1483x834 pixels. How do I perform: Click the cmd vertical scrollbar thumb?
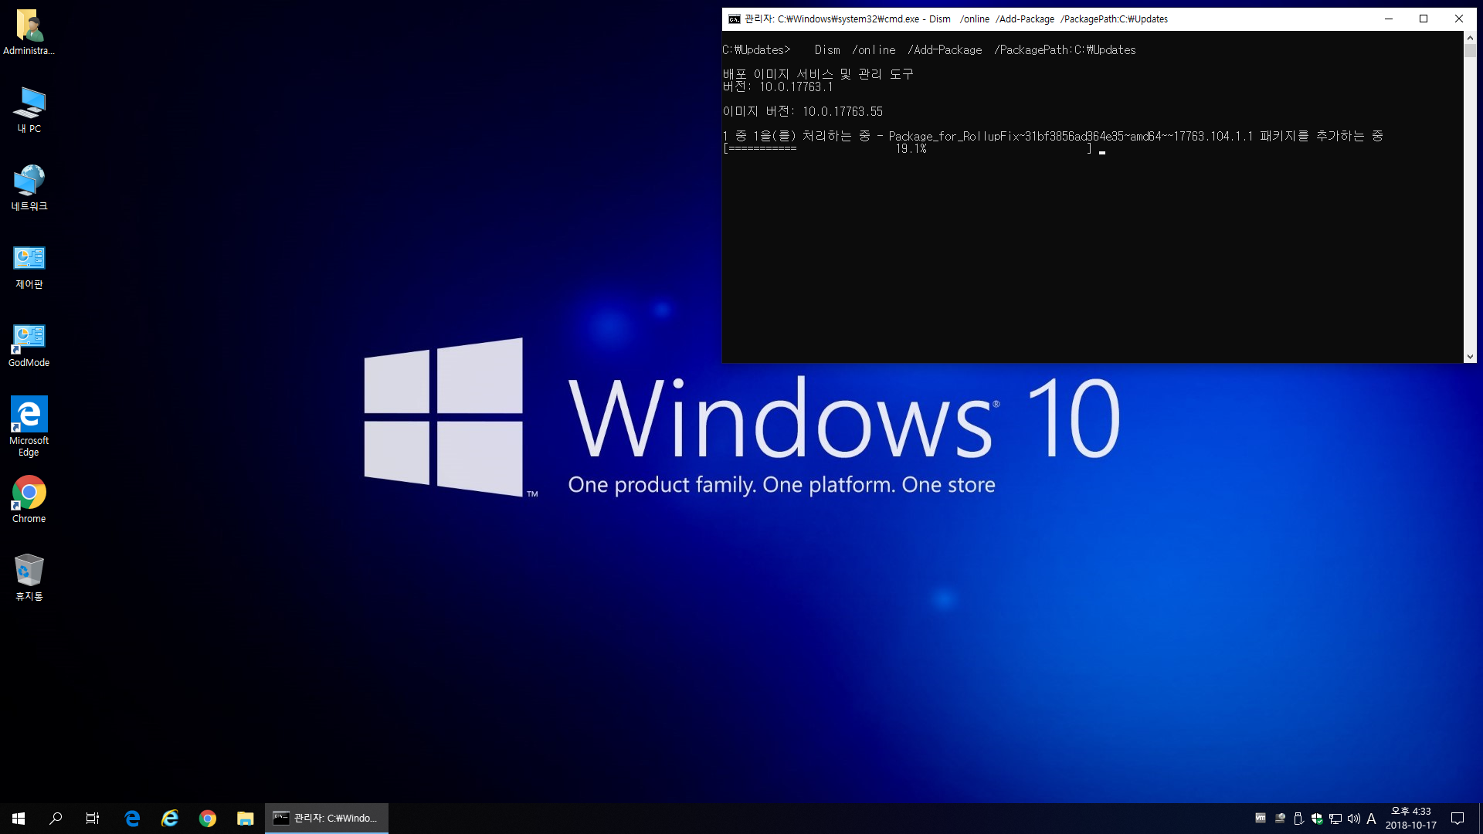click(1470, 50)
